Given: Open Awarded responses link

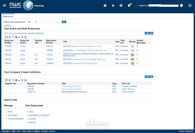Looking at the screenshot, I should pos(32,119).
